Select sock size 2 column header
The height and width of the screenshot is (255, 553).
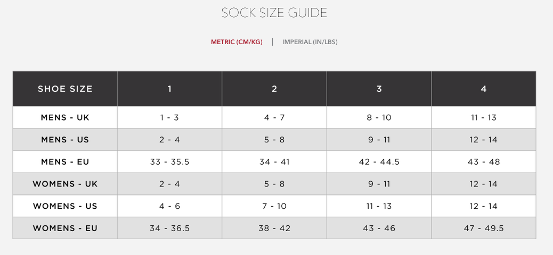click(x=274, y=89)
